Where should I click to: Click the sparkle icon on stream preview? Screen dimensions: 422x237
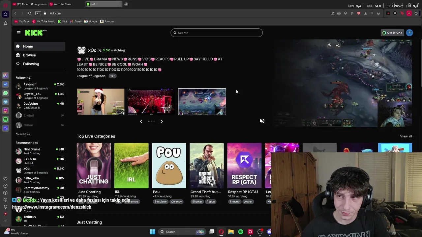(x=338, y=45)
